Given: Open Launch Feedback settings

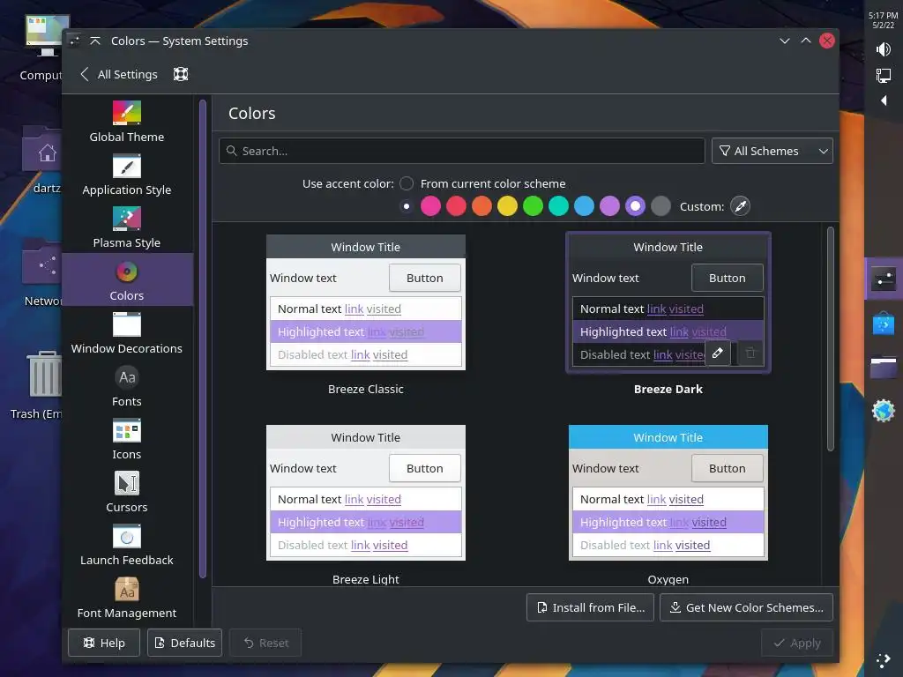Looking at the screenshot, I should (x=127, y=545).
